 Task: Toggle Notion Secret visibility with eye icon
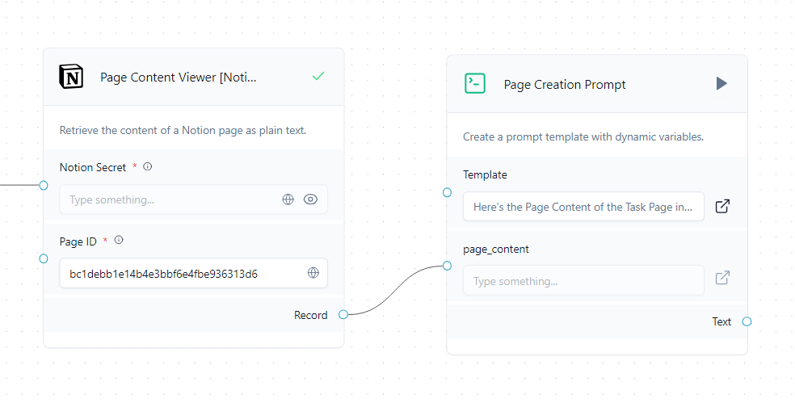[x=310, y=199]
